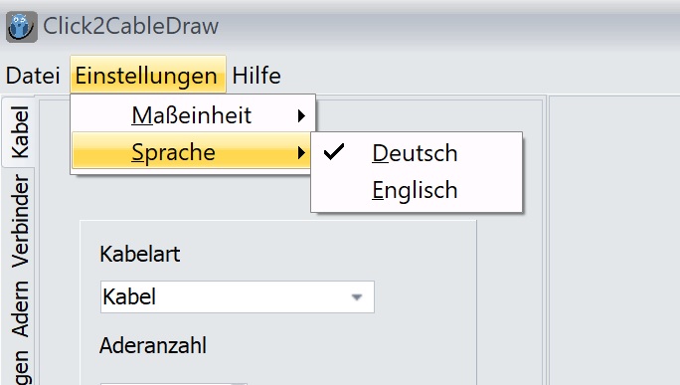680x385 pixels.
Task: Switch to the Kabel side tab
Action: pyautogui.click(x=19, y=132)
